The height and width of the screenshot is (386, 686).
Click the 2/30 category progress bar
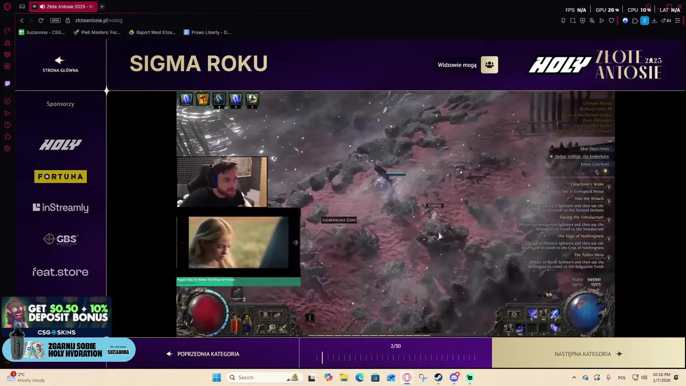coord(396,358)
